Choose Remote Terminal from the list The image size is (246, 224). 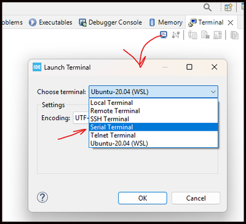153,111
